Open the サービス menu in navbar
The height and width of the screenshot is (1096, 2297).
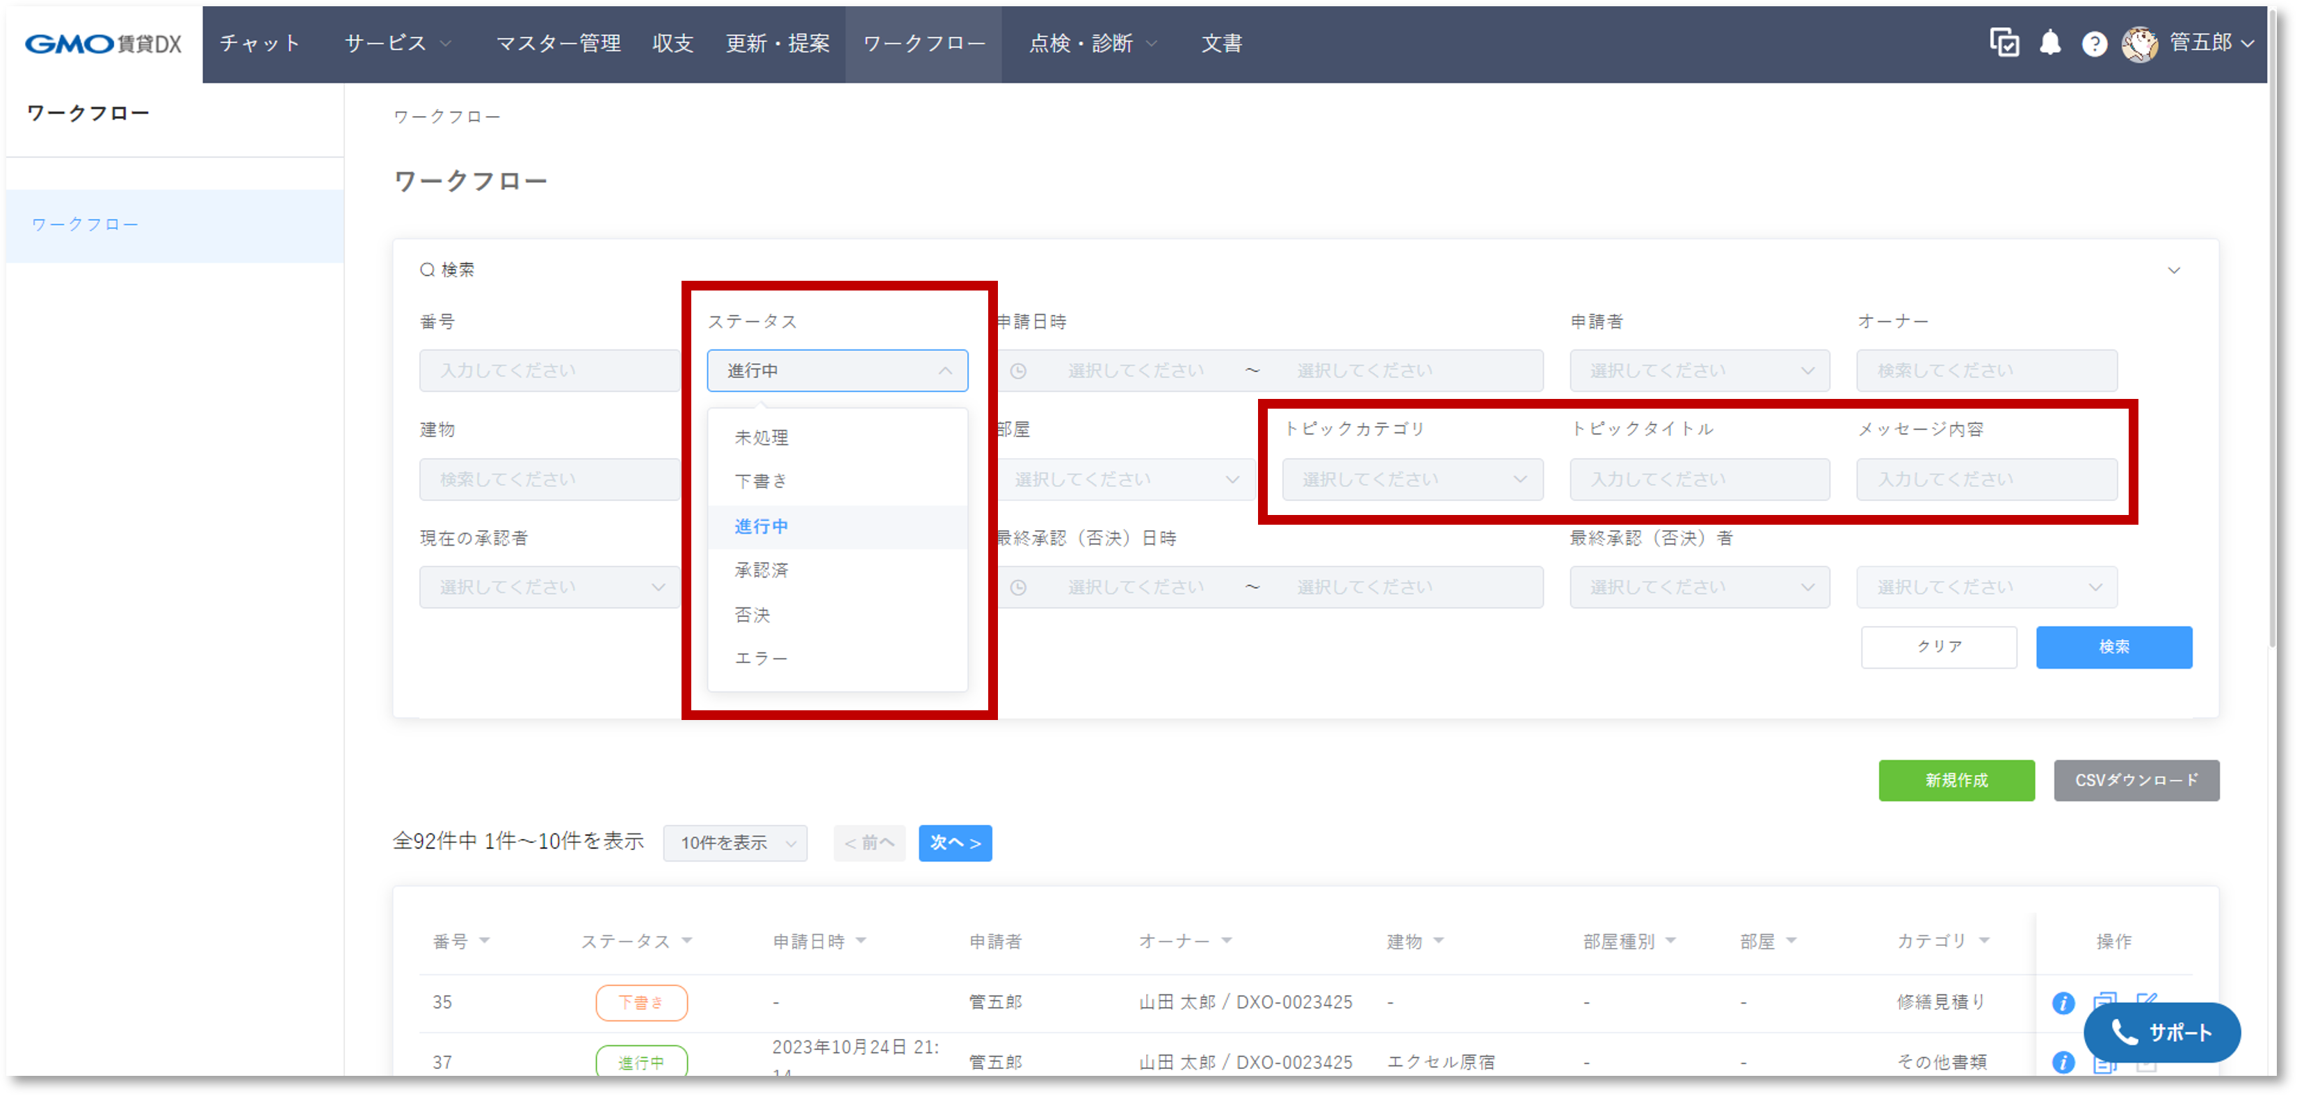(397, 44)
